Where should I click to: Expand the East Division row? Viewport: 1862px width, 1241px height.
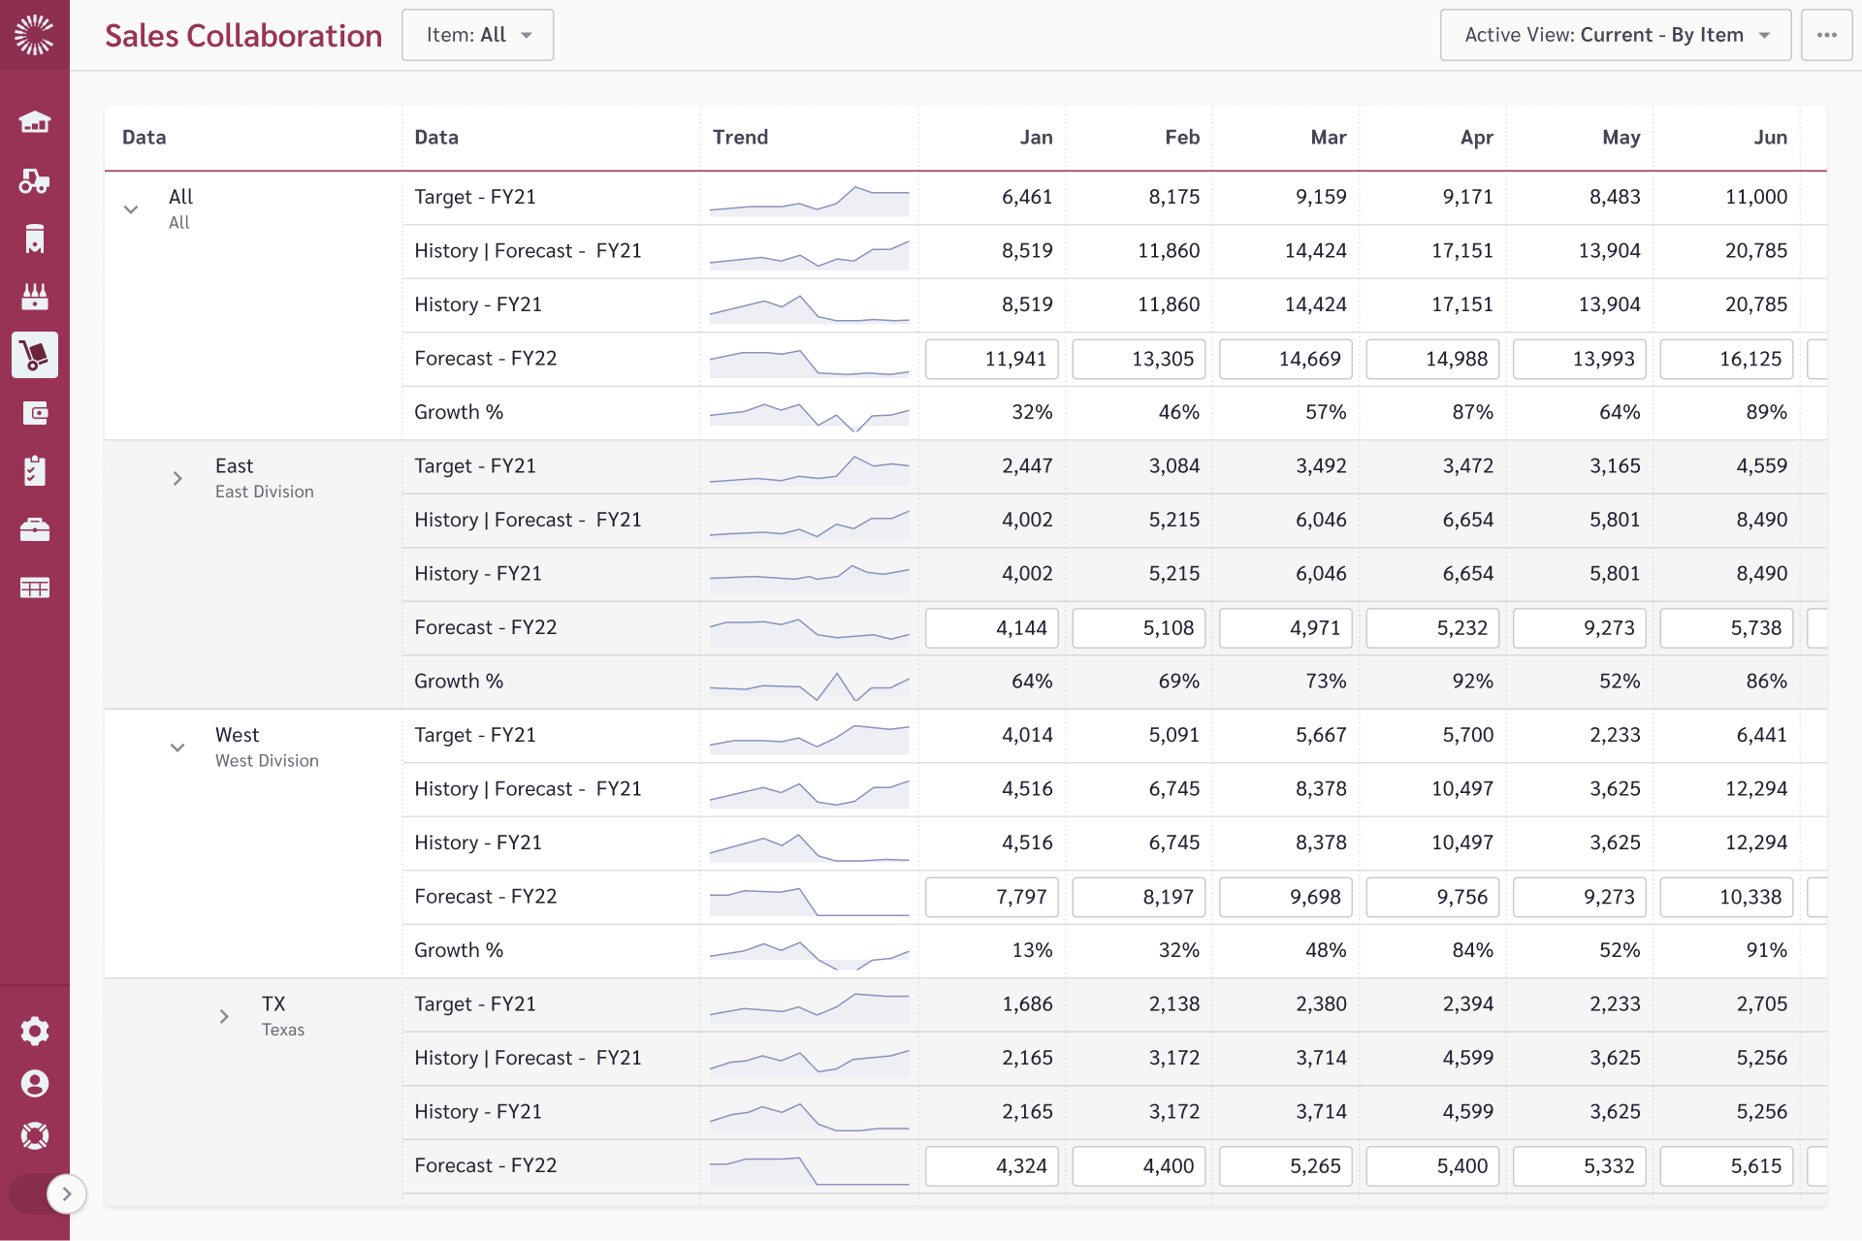[x=177, y=478]
